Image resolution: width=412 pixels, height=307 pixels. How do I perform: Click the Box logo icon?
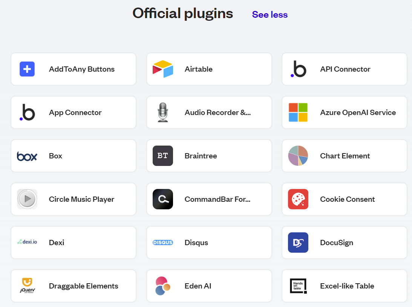(27, 156)
